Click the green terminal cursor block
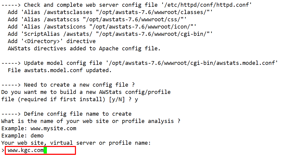Screen dimensions: 284x155 pos(45,150)
